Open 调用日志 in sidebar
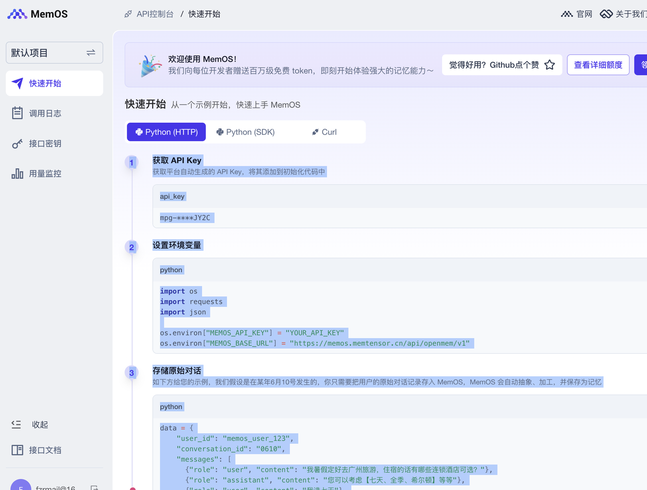The width and height of the screenshot is (647, 490). (x=55, y=114)
